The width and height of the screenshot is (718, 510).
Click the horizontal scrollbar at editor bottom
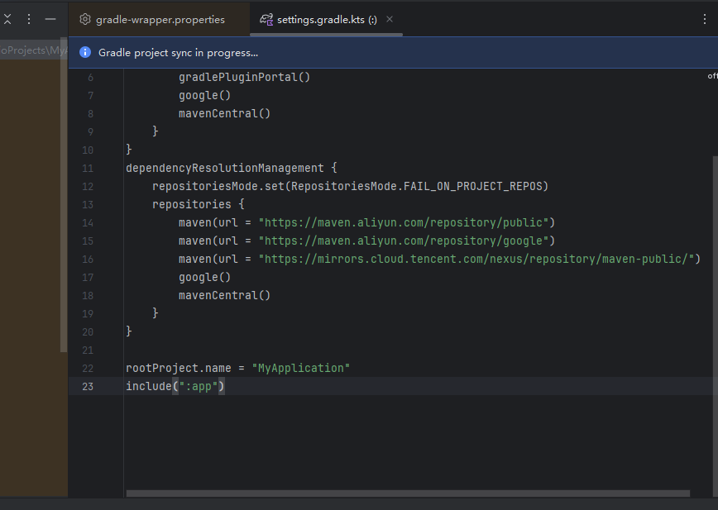click(x=408, y=493)
